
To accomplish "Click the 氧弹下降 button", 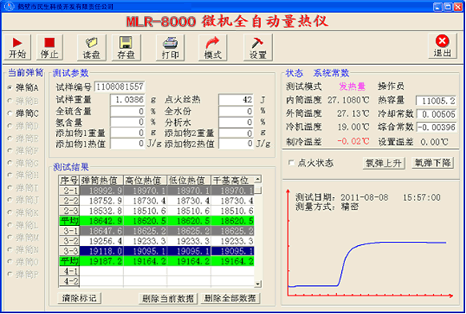I will point(432,163).
